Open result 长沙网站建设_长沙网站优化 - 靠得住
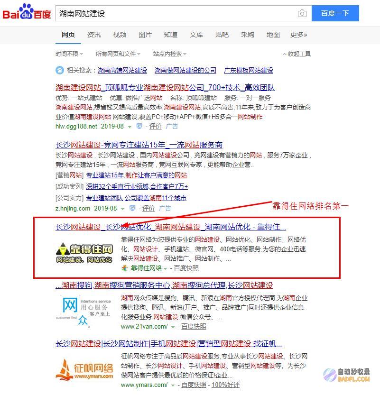The image size is (380, 395). click(171, 227)
